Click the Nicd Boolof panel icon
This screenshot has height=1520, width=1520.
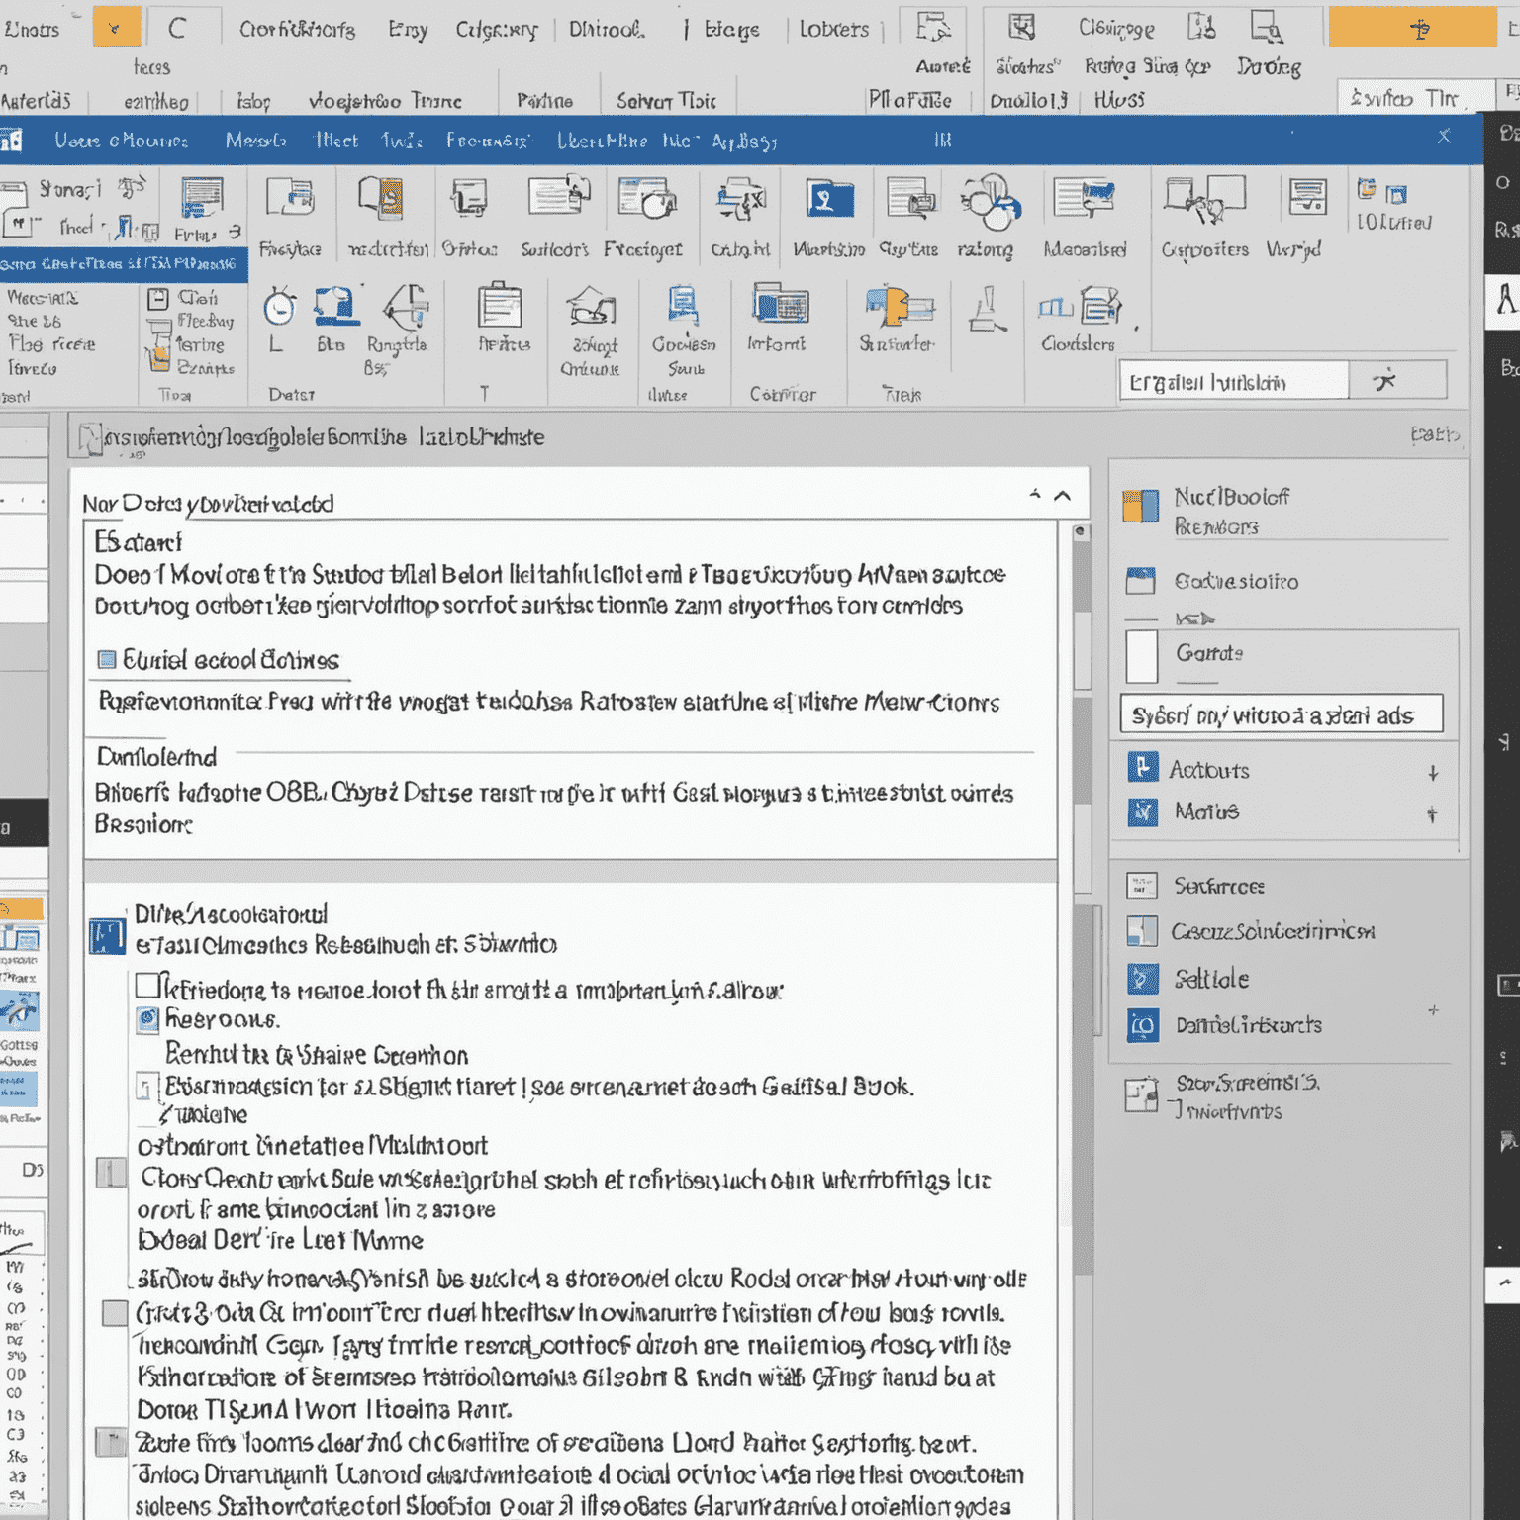click(x=1140, y=506)
